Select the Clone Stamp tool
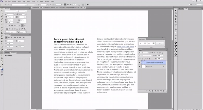Viewport: 203px width, 110px height. click(2, 33)
